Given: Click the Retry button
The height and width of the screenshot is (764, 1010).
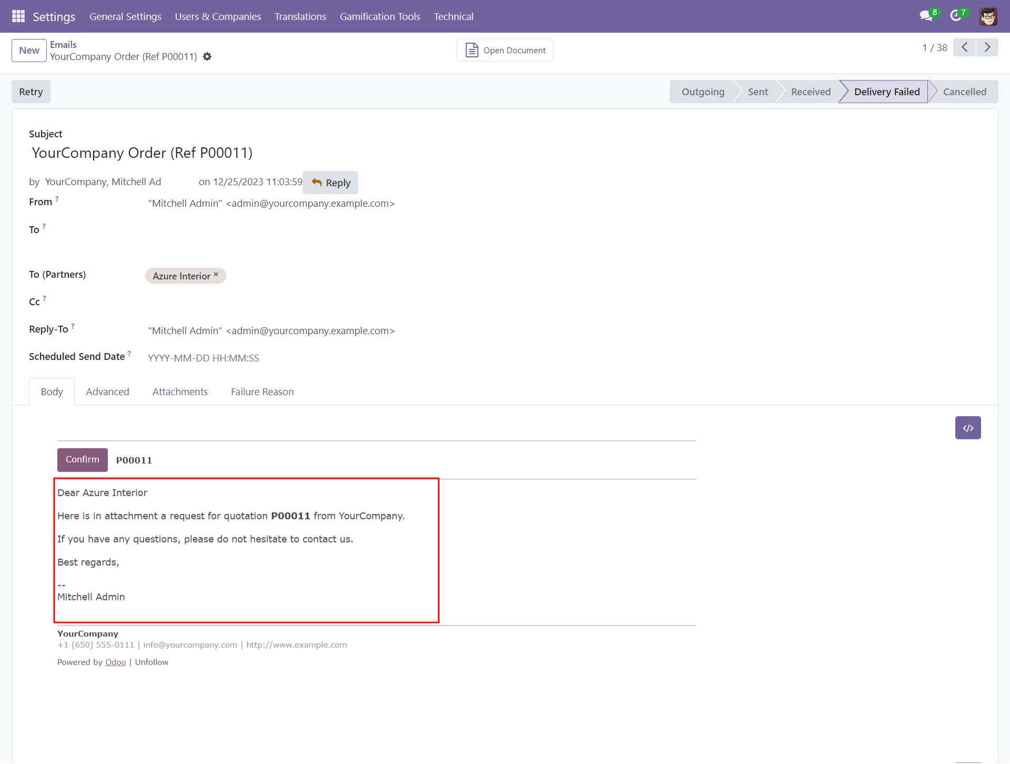Looking at the screenshot, I should [31, 92].
